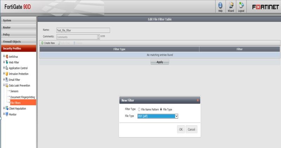Click the Logout icon
Viewport: 281px width, 148px height.
[241, 5]
